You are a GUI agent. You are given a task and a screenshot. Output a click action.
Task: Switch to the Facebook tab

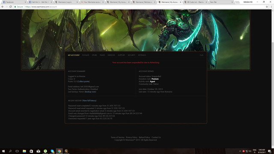tap(14, 2)
